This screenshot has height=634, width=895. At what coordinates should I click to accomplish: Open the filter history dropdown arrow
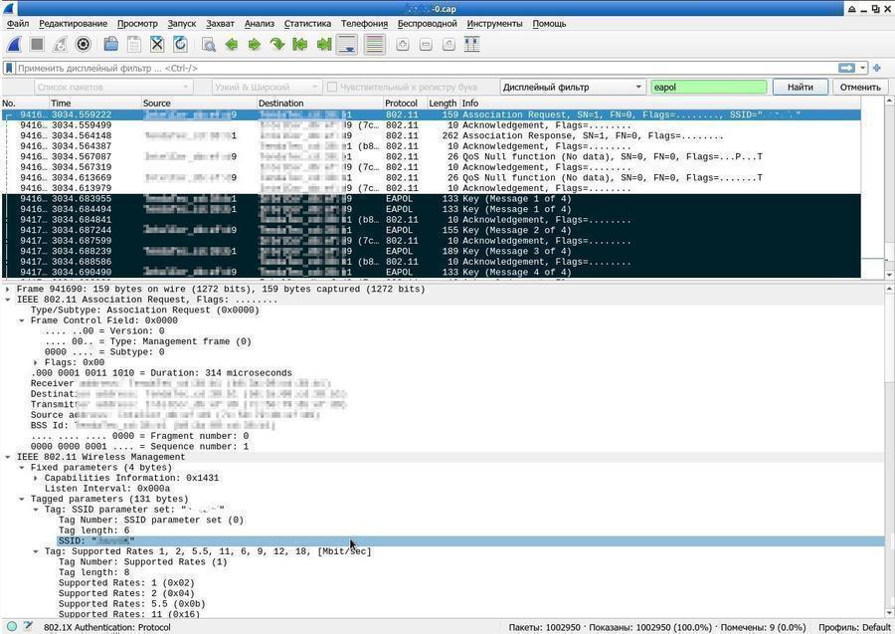tap(862, 68)
